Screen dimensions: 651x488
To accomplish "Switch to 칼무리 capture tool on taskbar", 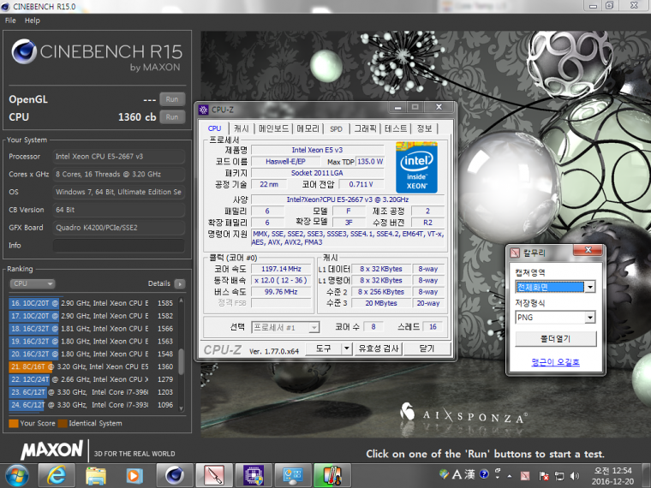I will [214, 475].
